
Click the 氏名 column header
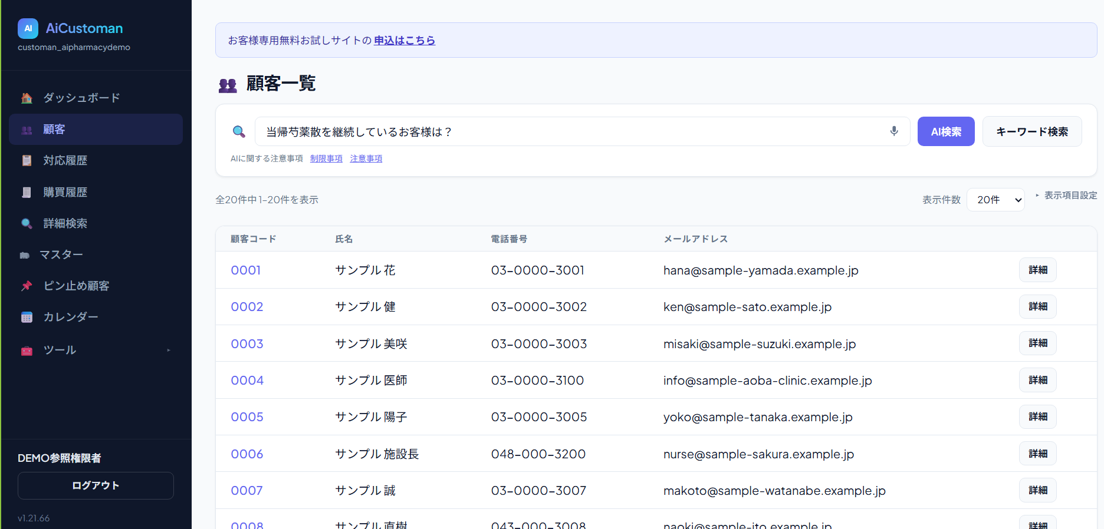pos(344,239)
